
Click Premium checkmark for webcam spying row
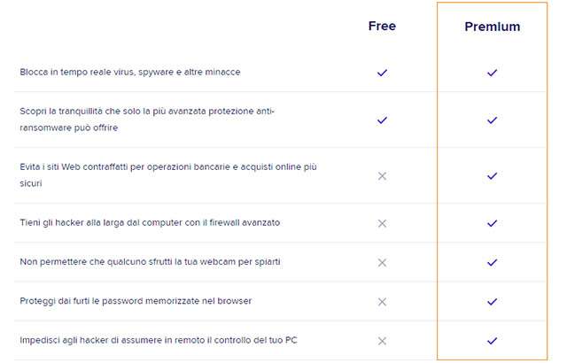493,262
